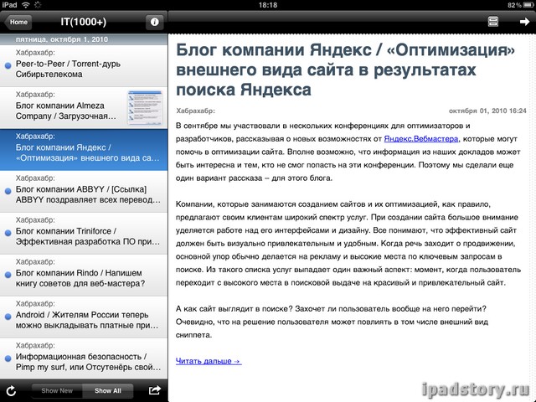Image resolution: width=536 pixels, height=402 pixels.
Task: Open the Android / Жителям России article
Action: coord(84,317)
